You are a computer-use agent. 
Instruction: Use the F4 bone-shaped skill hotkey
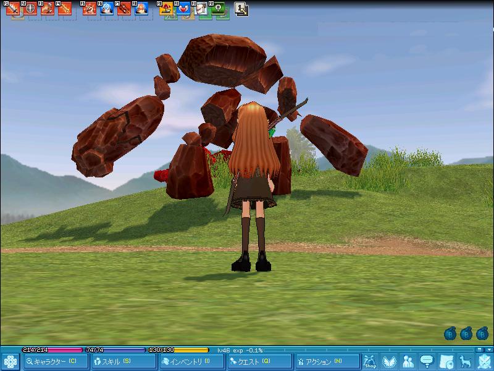65,9
